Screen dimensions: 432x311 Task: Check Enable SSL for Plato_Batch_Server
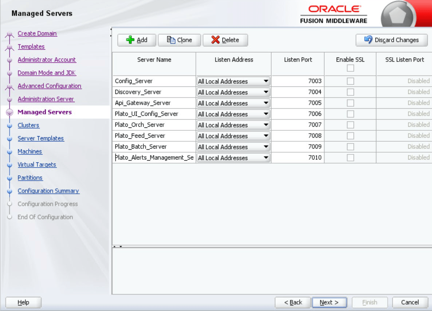point(350,147)
